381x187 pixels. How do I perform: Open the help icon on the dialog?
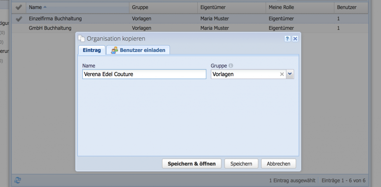coord(287,39)
